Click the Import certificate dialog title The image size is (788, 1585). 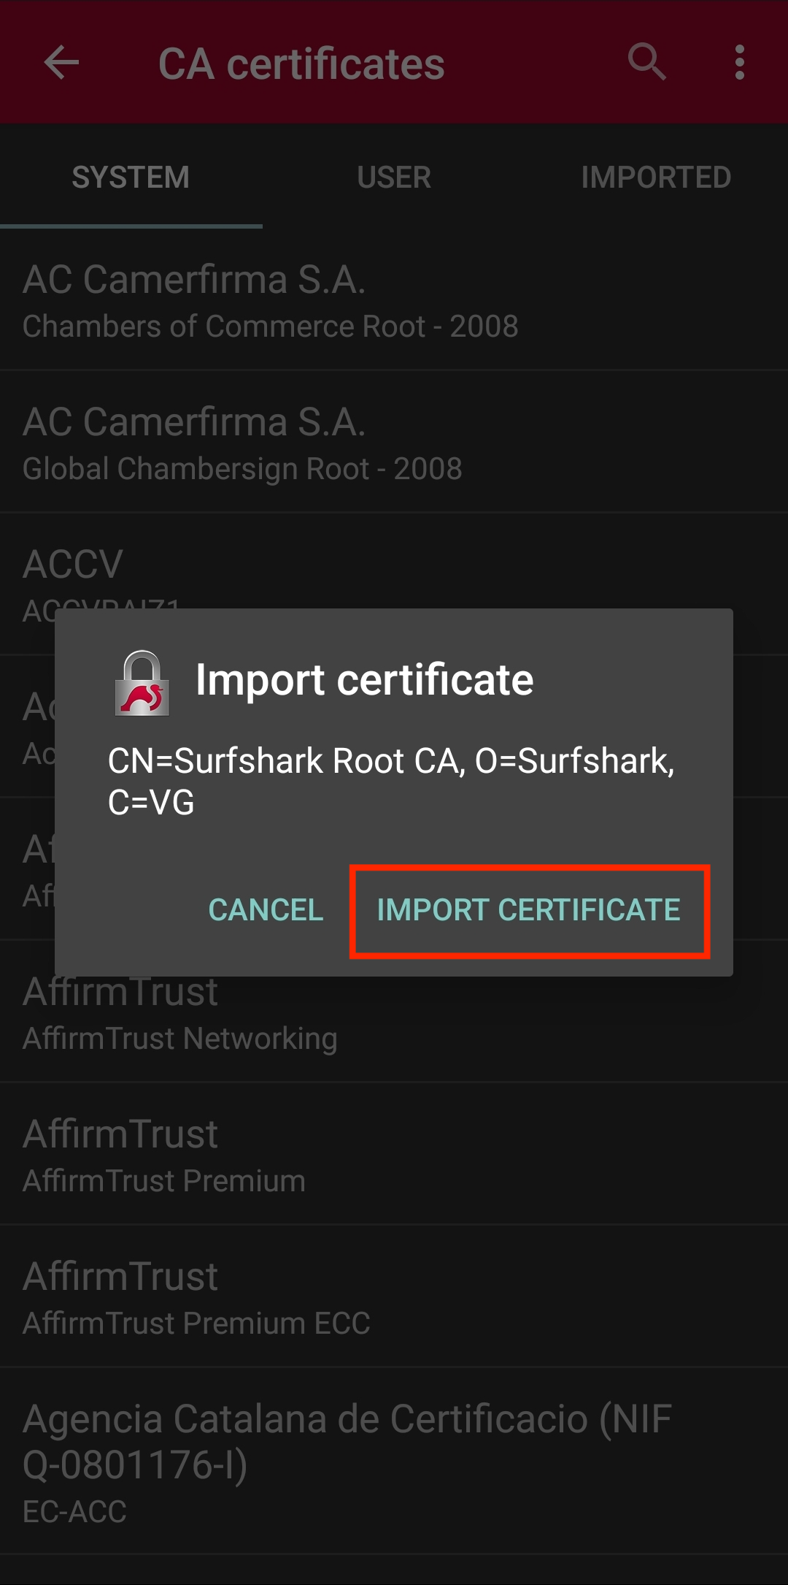point(364,680)
